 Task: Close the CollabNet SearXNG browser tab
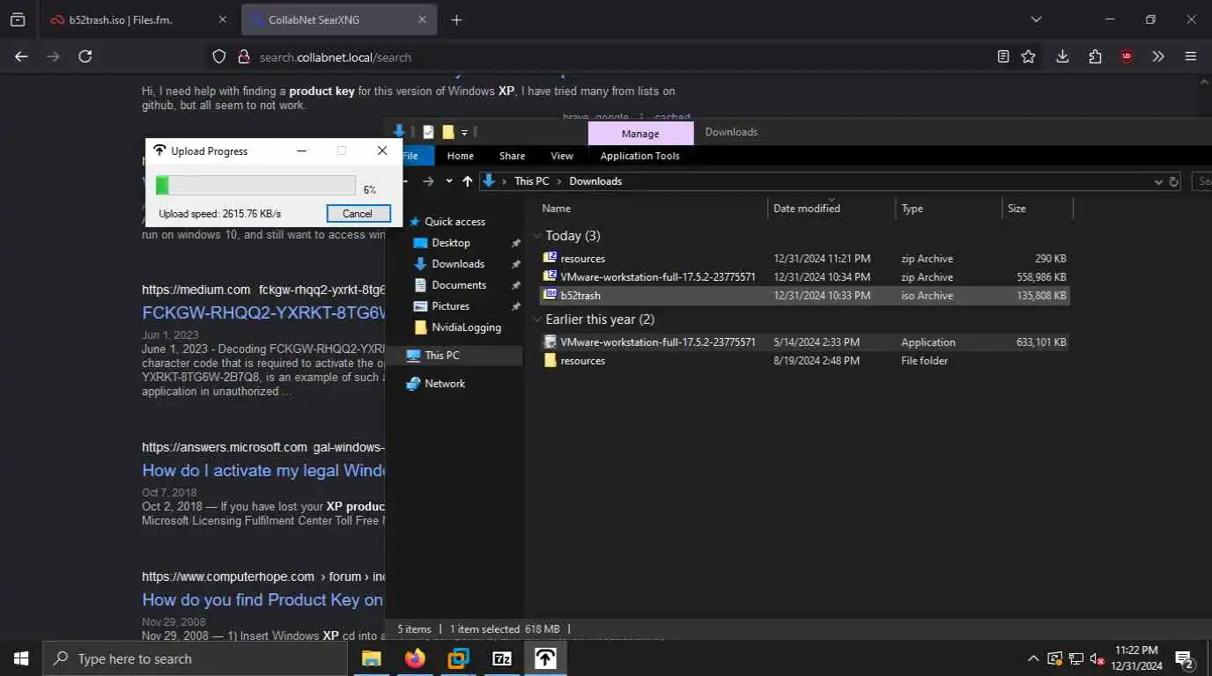point(422,19)
